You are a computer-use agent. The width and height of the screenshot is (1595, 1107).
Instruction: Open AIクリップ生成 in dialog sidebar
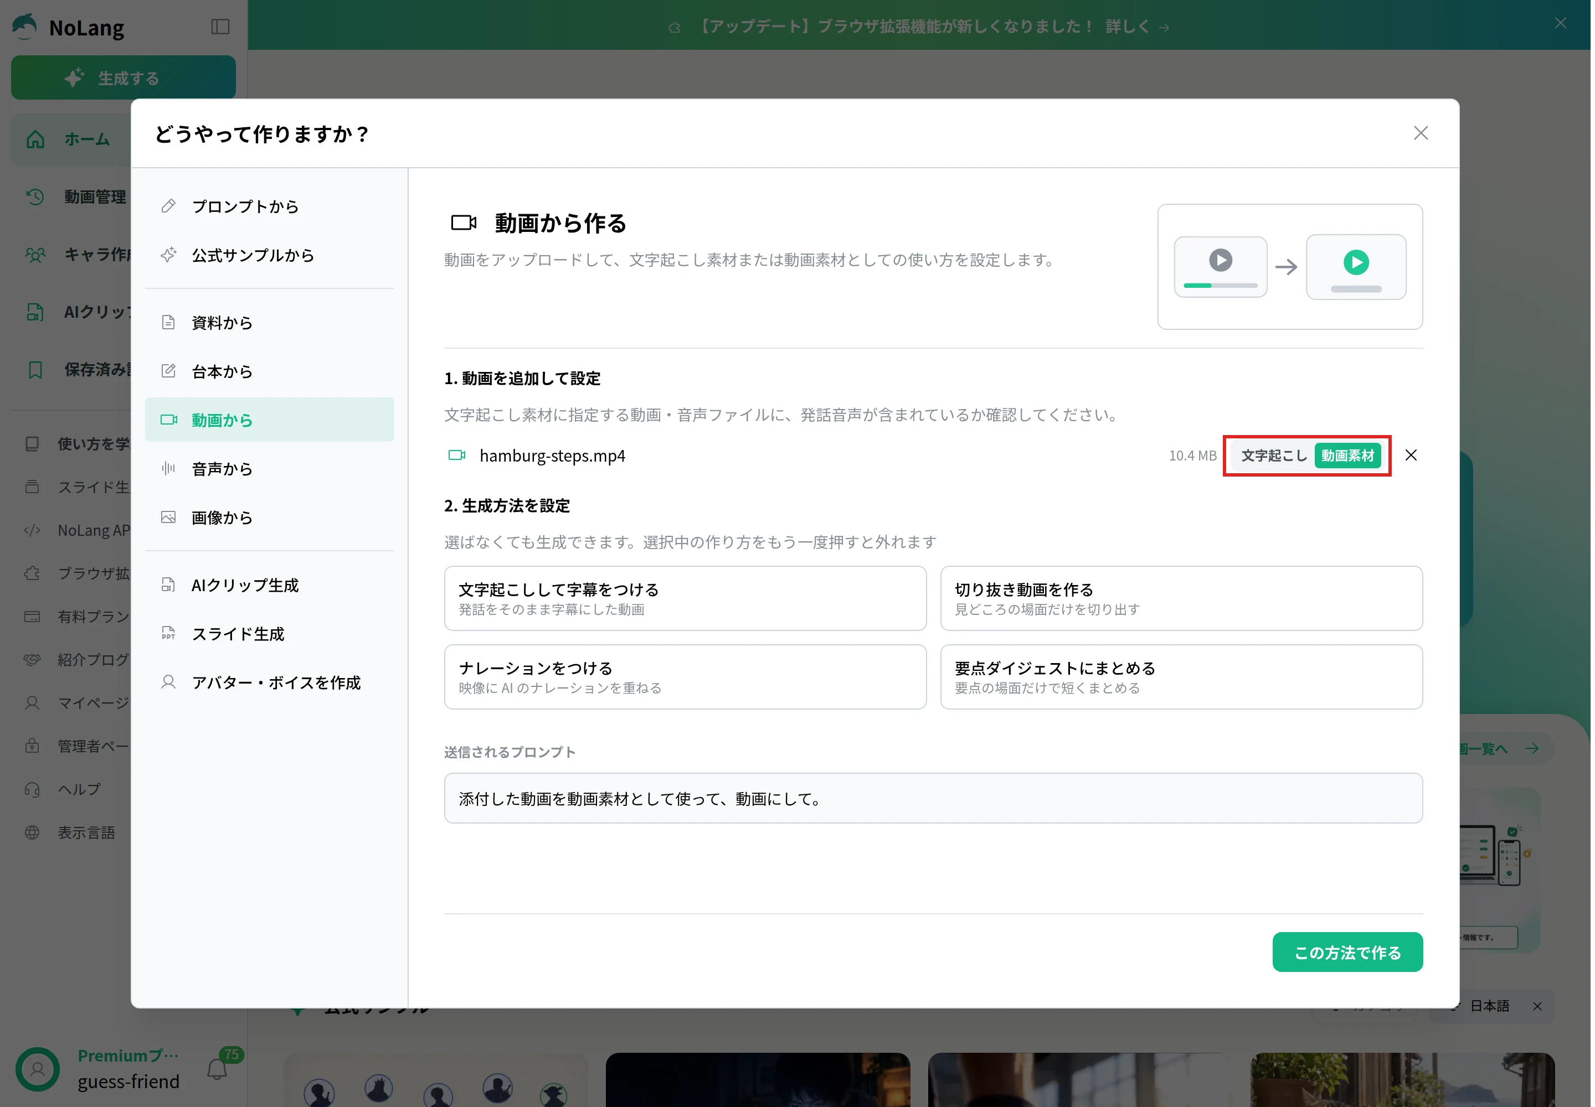pos(269,584)
